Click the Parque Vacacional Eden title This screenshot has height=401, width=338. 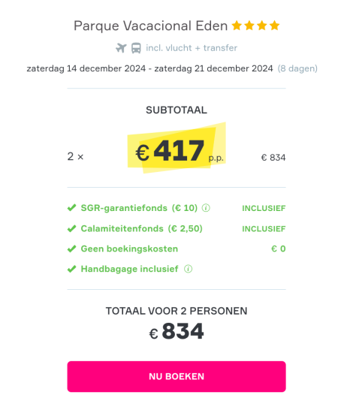tap(150, 26)
